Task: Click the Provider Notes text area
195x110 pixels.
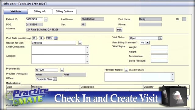Action: (x=138, y=77)
